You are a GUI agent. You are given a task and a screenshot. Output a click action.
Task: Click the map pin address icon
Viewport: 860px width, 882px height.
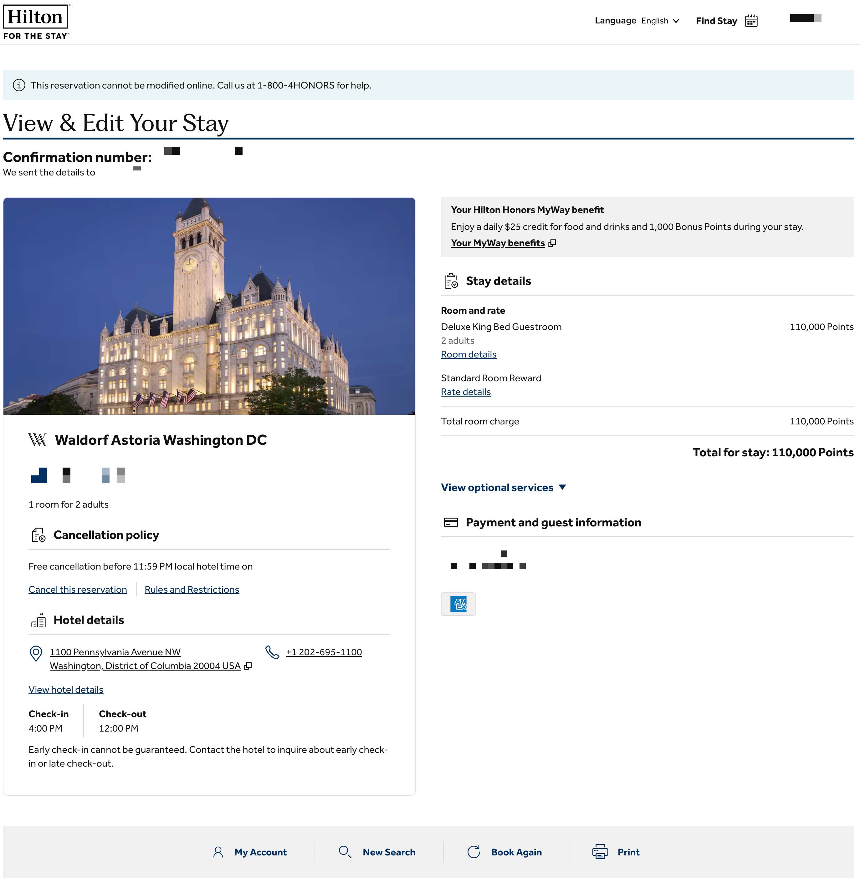[36, 653]
